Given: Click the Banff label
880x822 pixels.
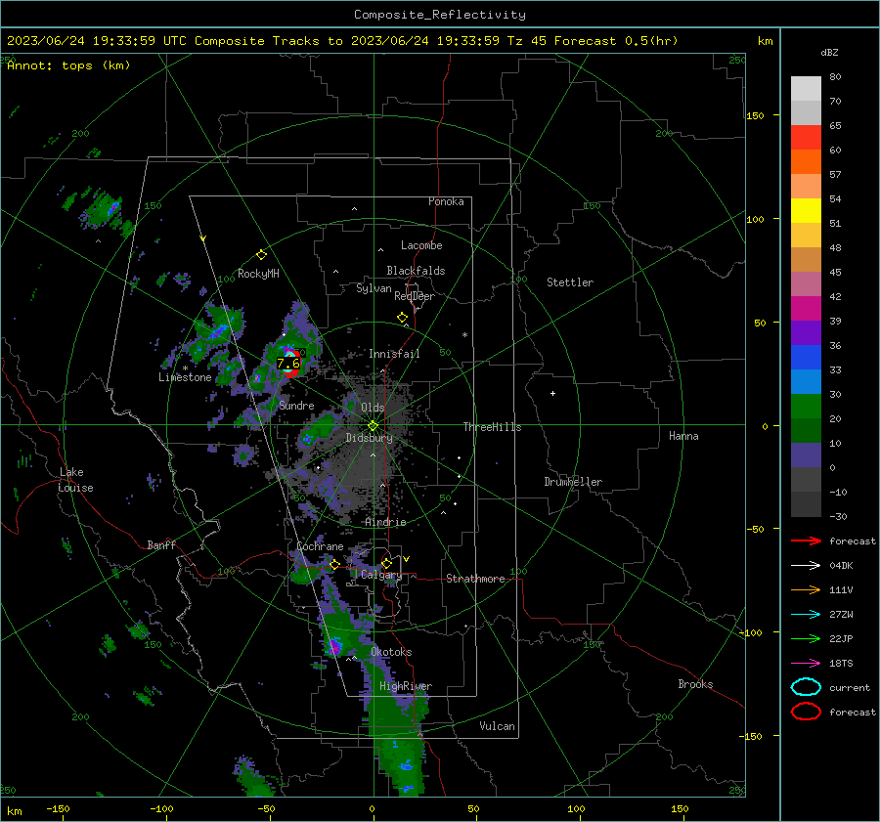Looking at the screenshot, I should [161, 544].
